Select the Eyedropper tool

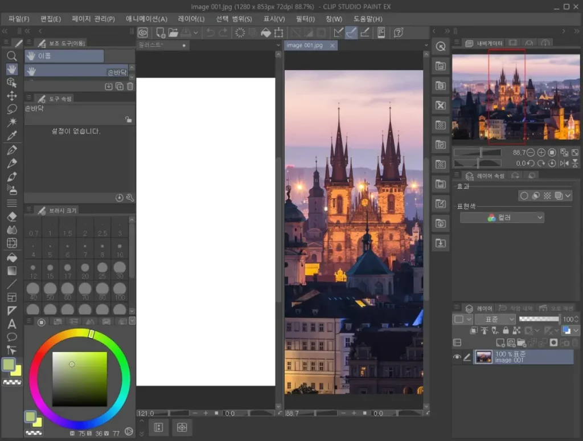11,136
